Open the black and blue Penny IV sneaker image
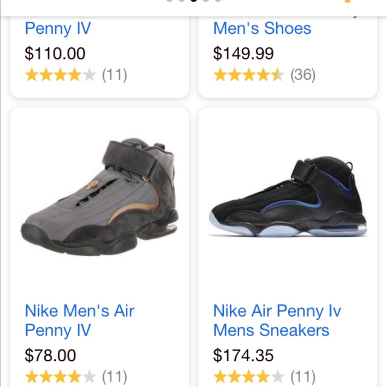Viewport: 387px width, 387px height. point(288,196)
